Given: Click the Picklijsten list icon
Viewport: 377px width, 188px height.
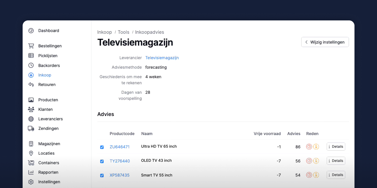Looking at the screenshot, I should tap(31, 56).
